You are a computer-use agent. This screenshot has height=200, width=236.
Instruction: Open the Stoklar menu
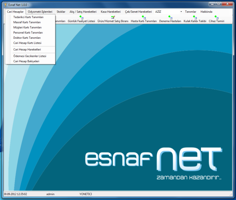(x=61, y=12)
